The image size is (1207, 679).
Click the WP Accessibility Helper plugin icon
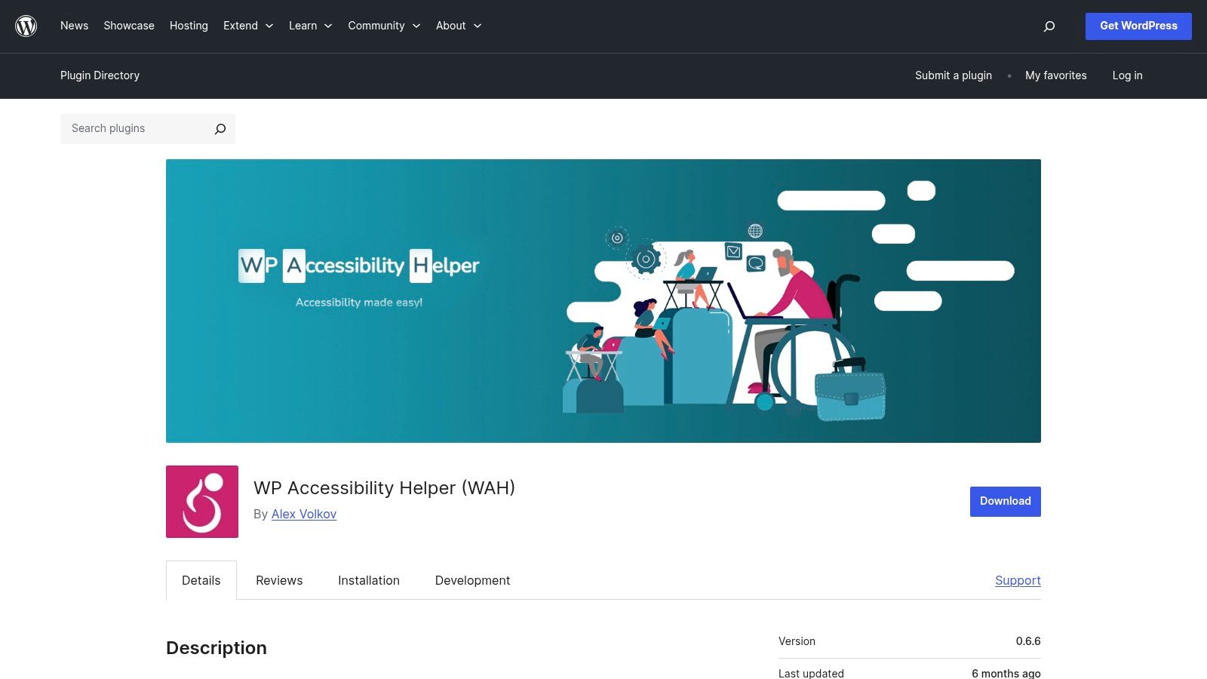tap(201, 501)
